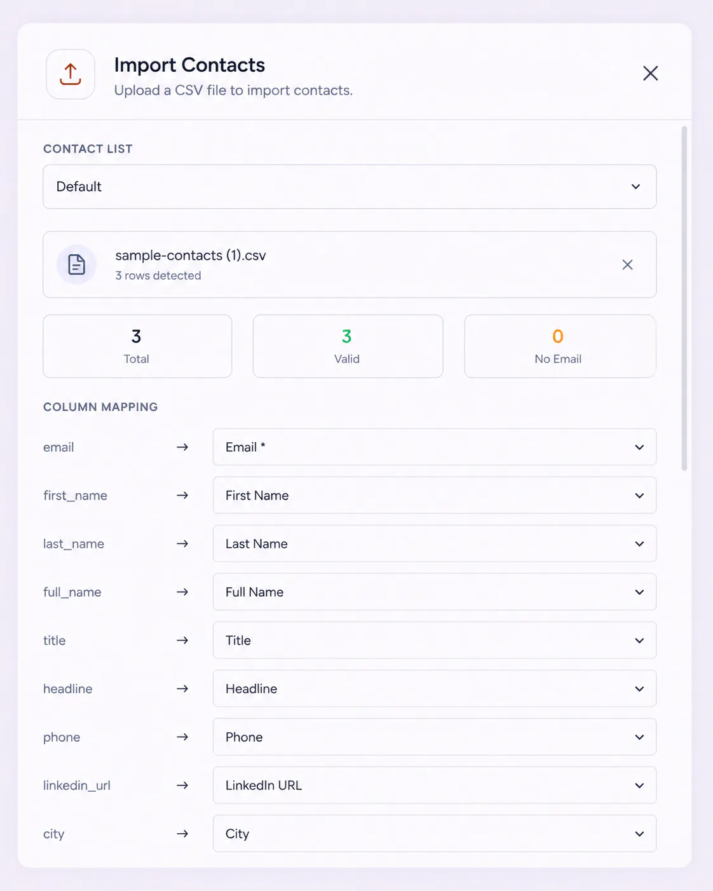Click the Total count card
The height and width of the screenshot is (891, 713).
point(137,346)
